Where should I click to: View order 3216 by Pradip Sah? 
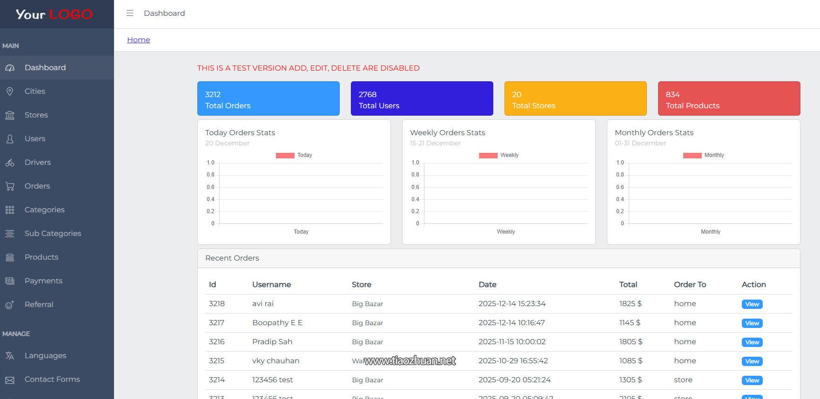[x=752, y=342]
